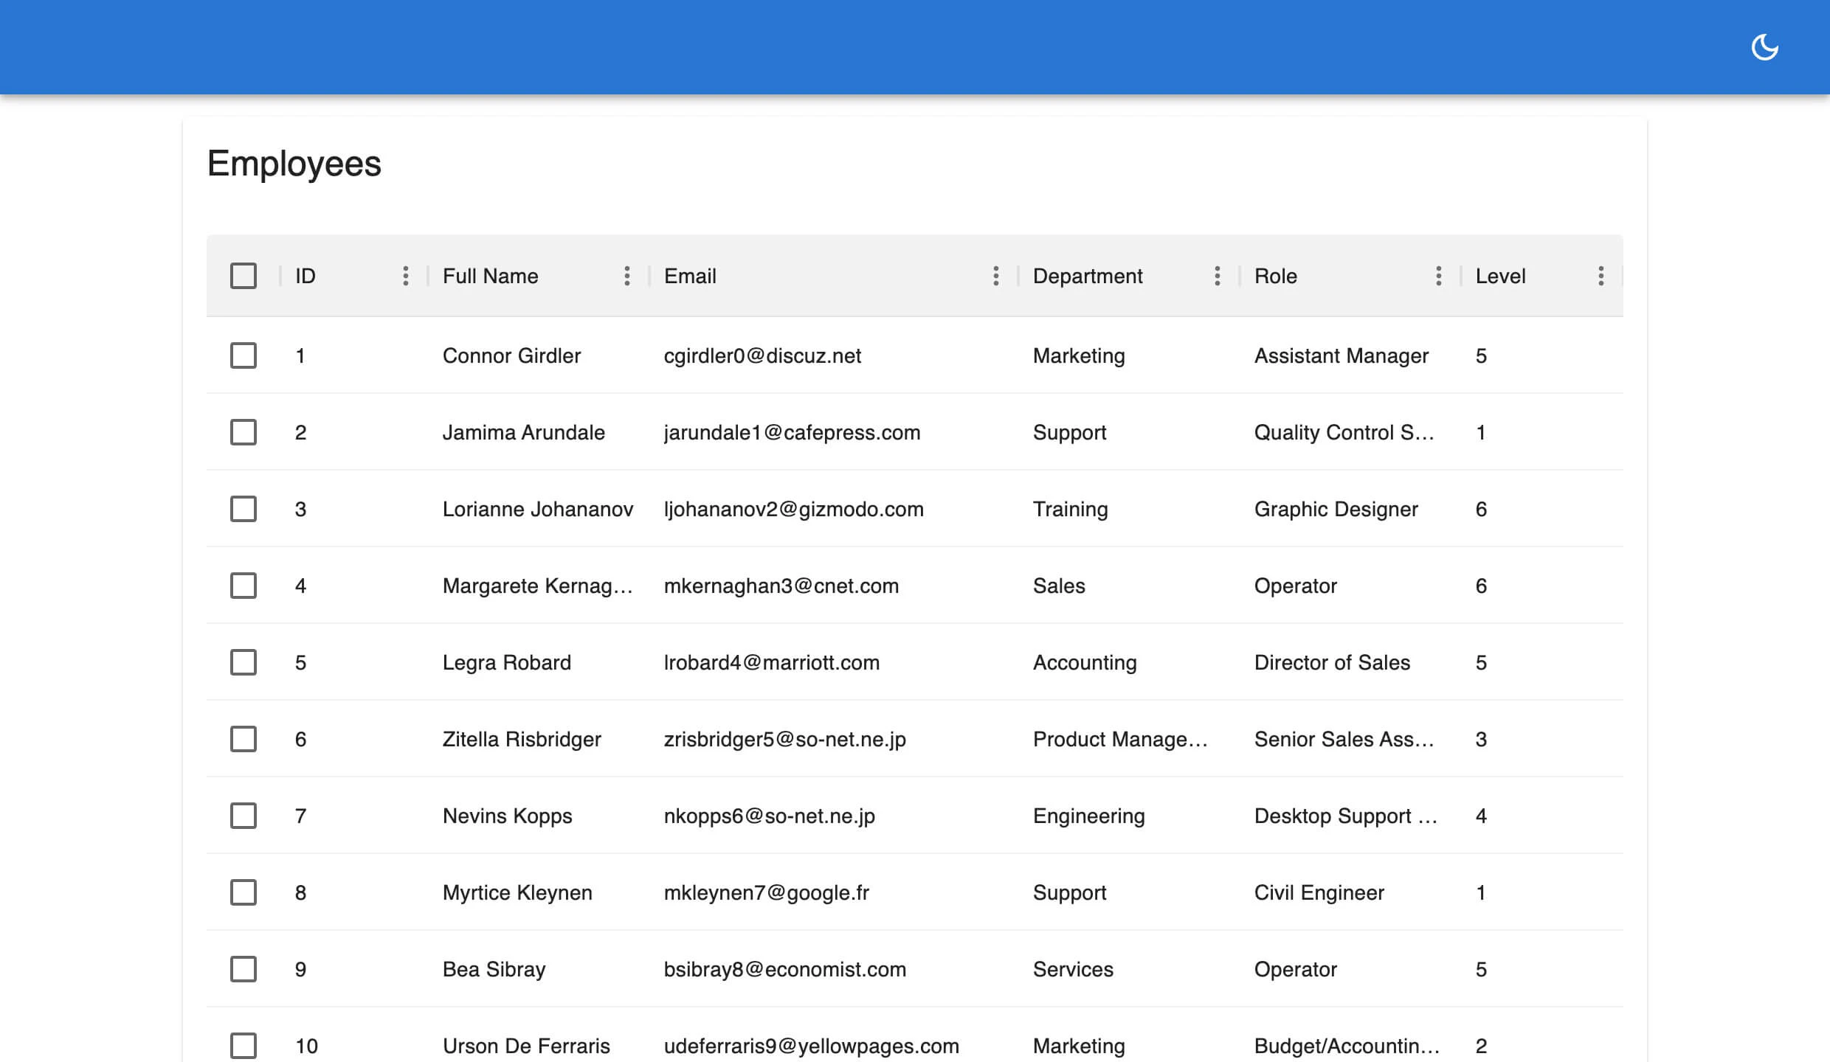Toggle dark mode using the moon icon
1830x1062 pixels.
[1765, 46]
